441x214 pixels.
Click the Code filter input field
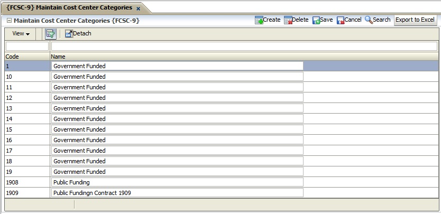tap(26, 46)
